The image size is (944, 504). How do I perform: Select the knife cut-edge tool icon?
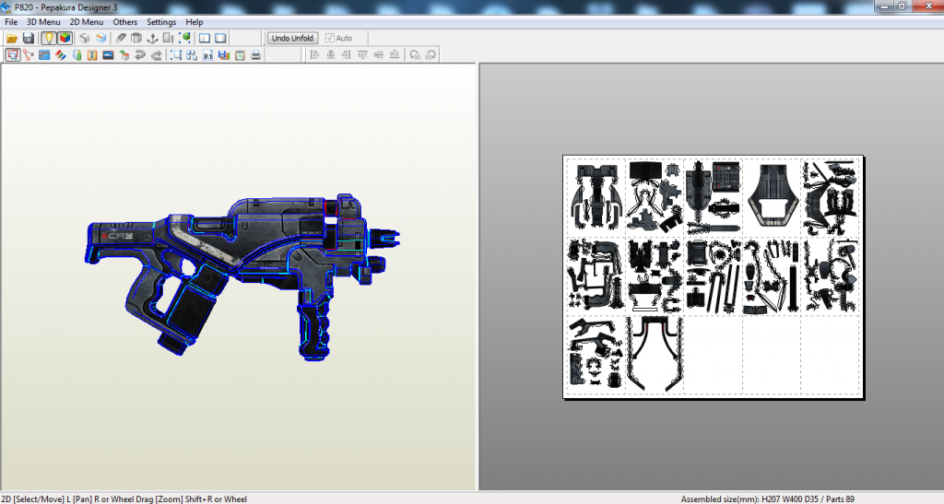click(x=121, y=38)
